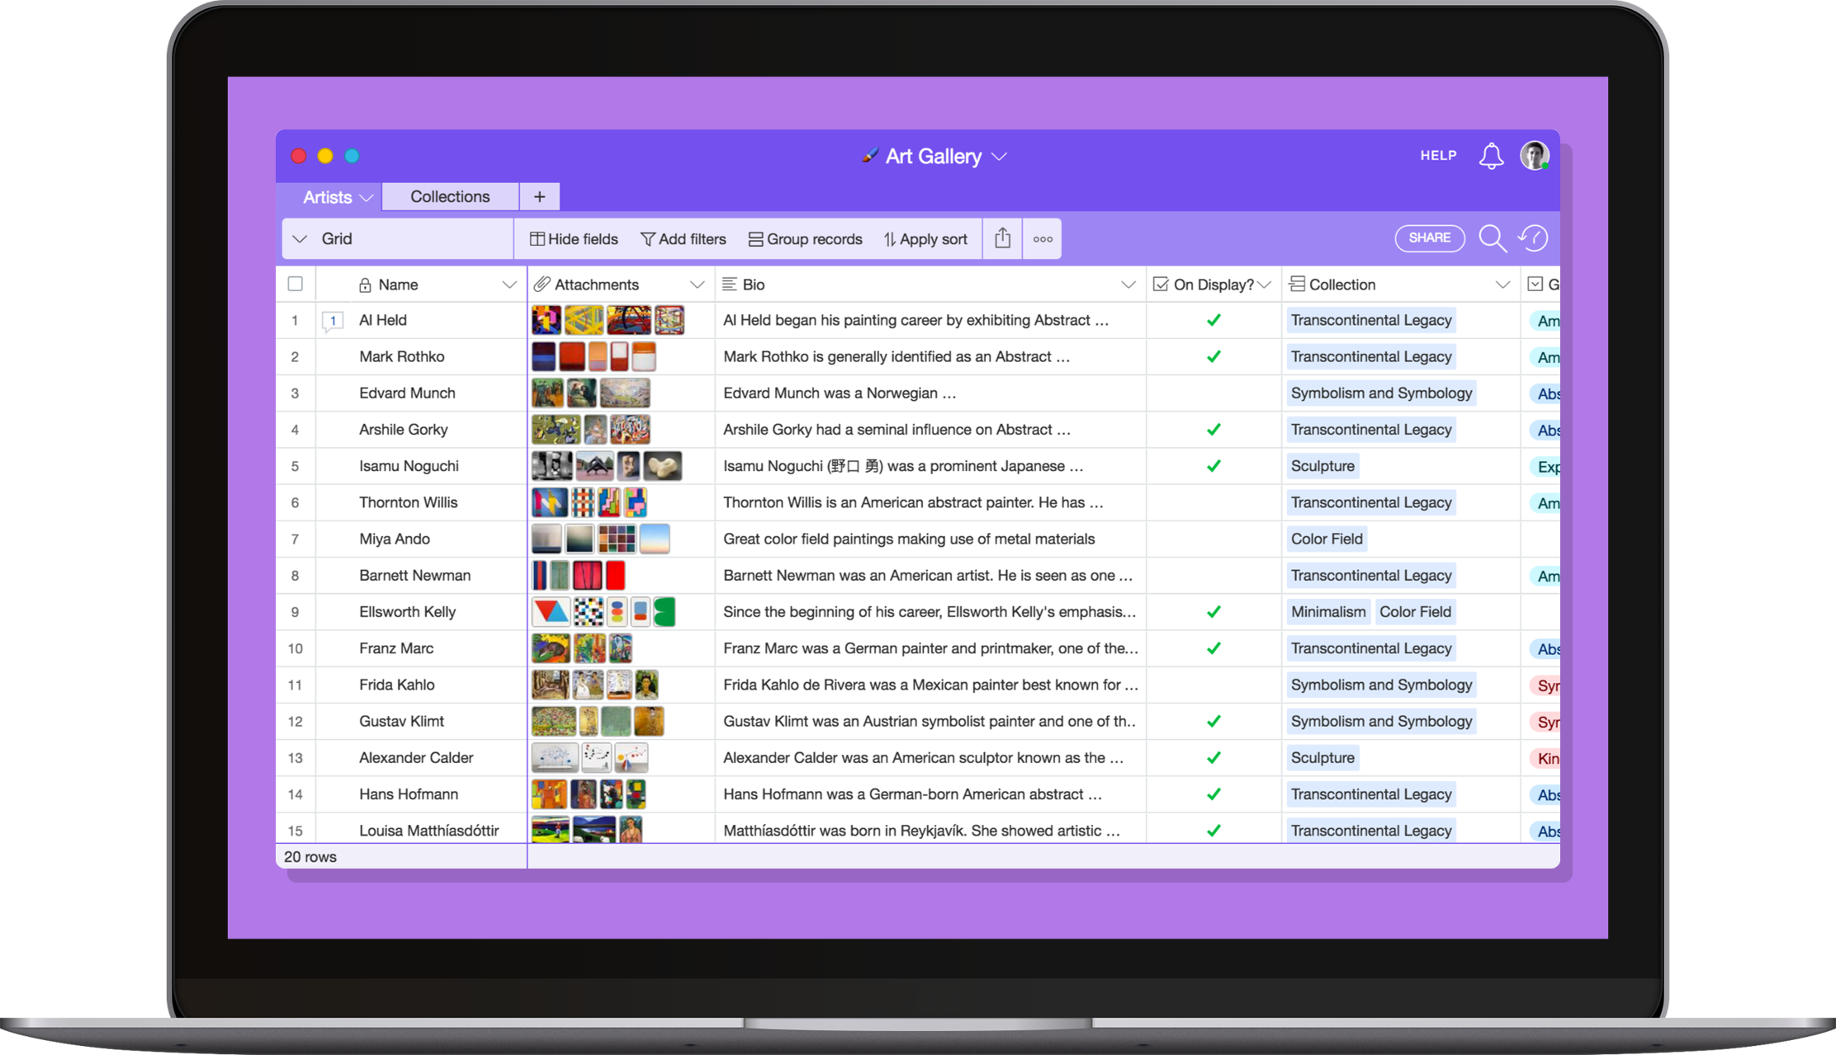
Task: Uncheck On Display for Mark Rothko
Action: [1214, 356]
